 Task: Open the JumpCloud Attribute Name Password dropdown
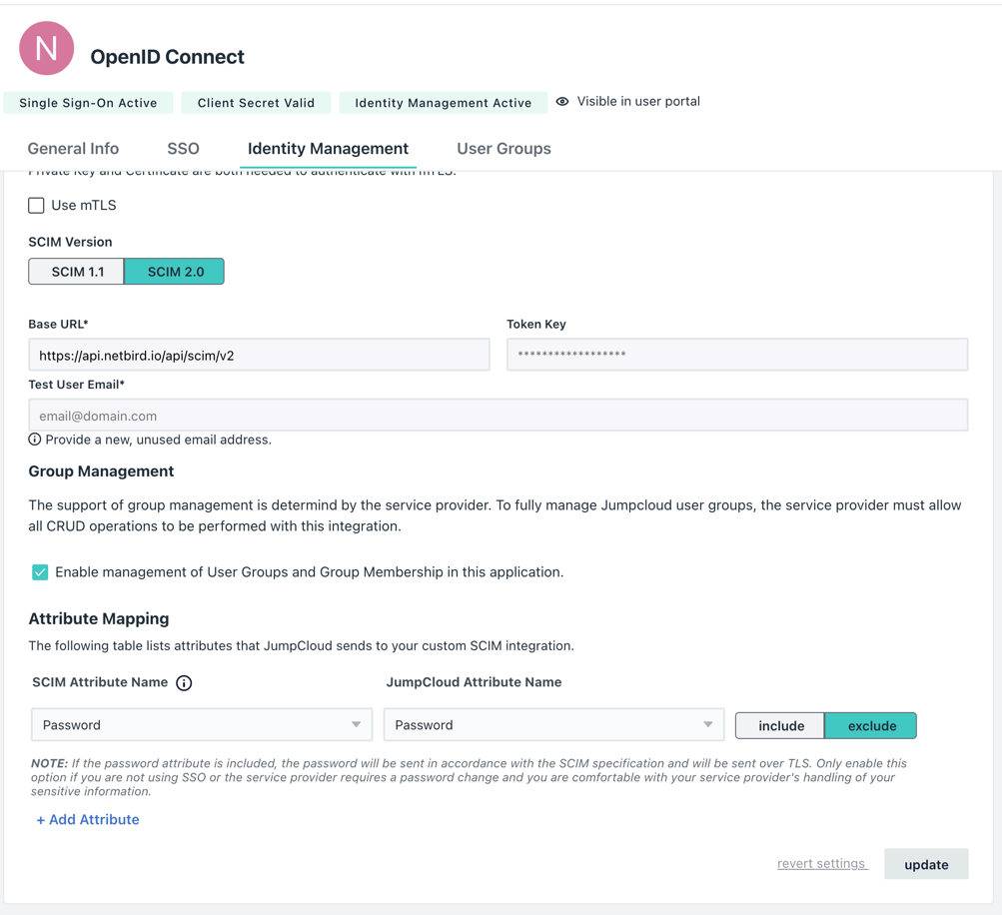[553, 722]
